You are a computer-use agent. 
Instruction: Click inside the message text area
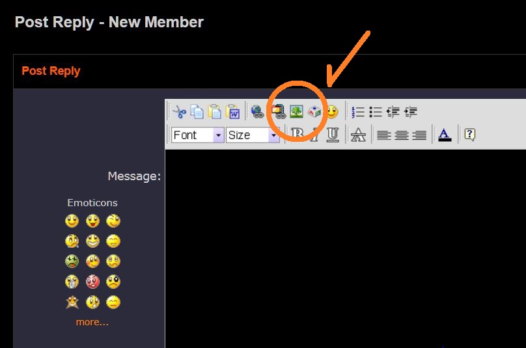345,247
